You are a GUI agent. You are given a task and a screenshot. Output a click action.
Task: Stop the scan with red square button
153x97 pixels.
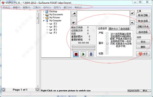coord(76,54)
